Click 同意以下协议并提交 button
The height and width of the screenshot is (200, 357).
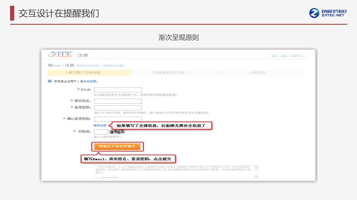pyautogui.click(x=117, y=146)
